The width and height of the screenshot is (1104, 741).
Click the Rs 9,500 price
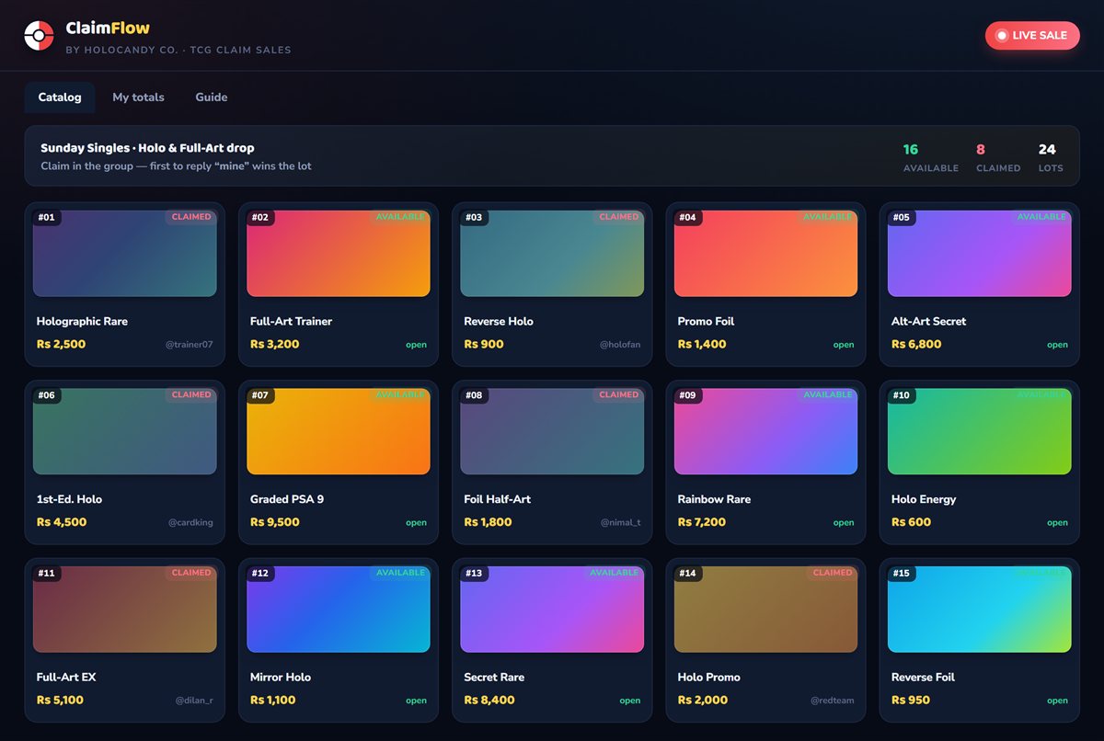(x=275, y=521)
